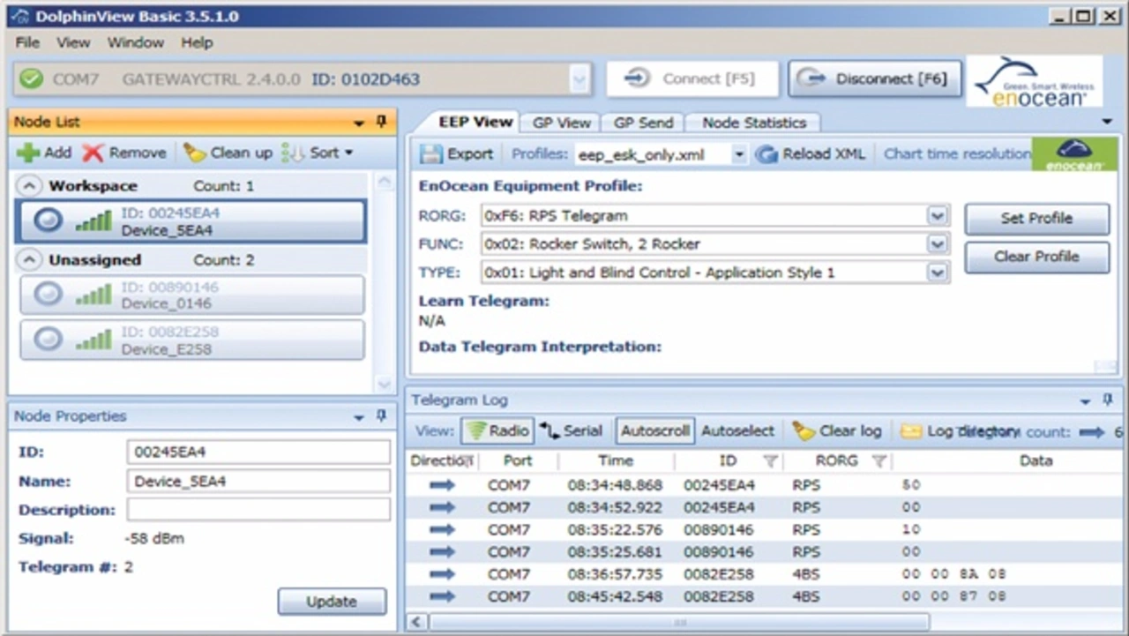This screenshot has width=1129, height=636.
Task: Pin the Node Properties panel
Action: click(x=381, y=415)
